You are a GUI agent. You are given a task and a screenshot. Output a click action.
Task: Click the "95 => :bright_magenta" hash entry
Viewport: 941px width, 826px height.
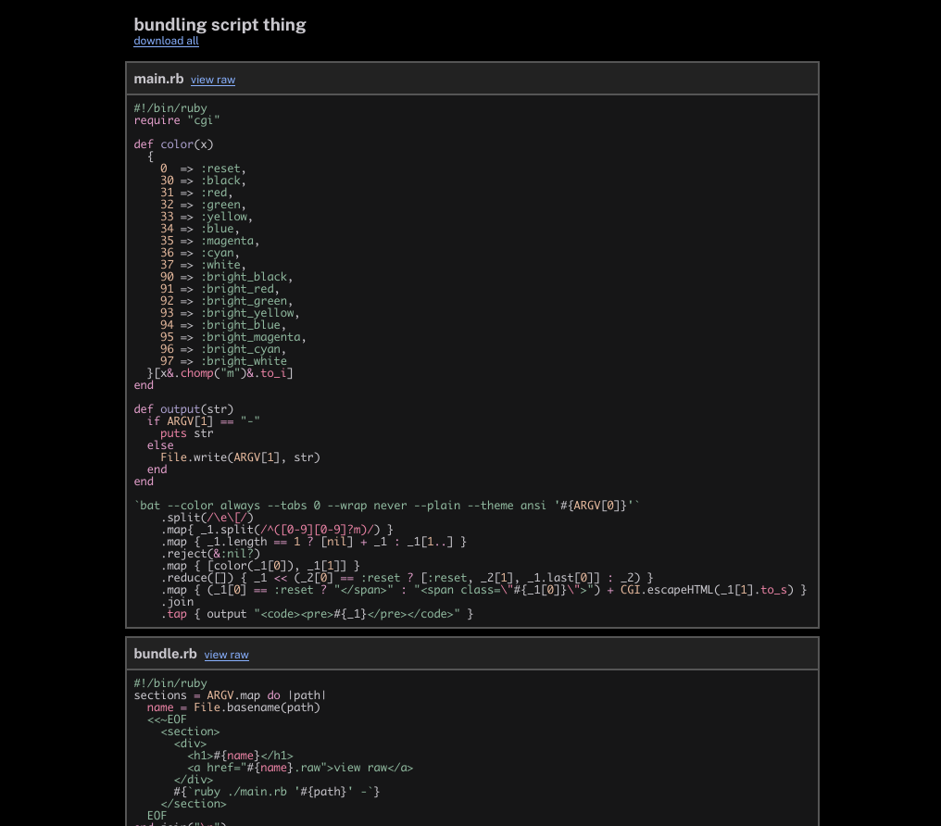232,337
